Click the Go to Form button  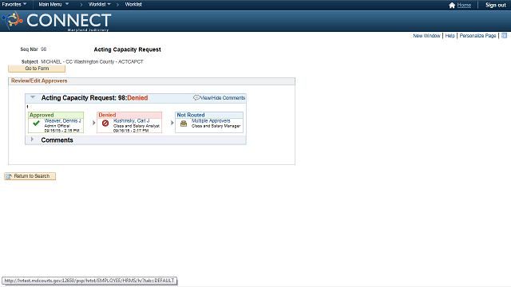click(x=37, y=69)
